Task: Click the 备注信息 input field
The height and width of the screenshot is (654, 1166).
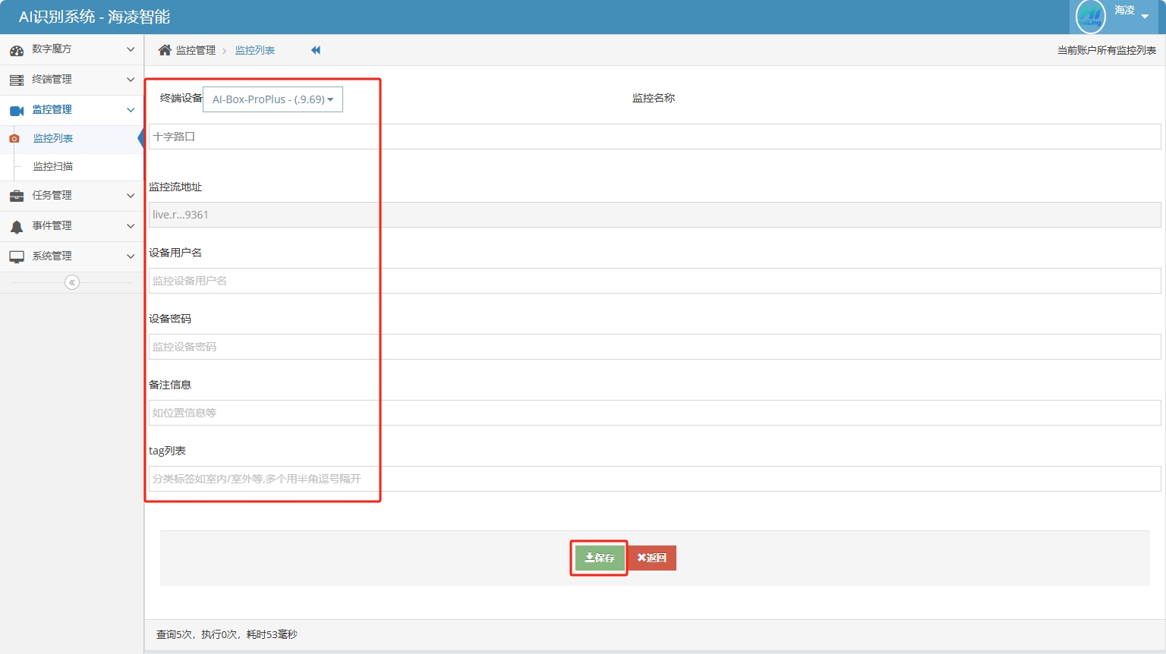Action: click(654, 413)
